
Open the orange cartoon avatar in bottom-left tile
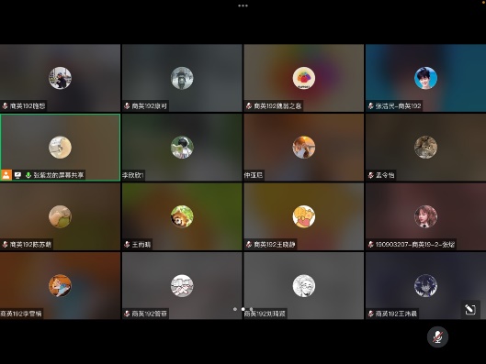tap(60, 286)
